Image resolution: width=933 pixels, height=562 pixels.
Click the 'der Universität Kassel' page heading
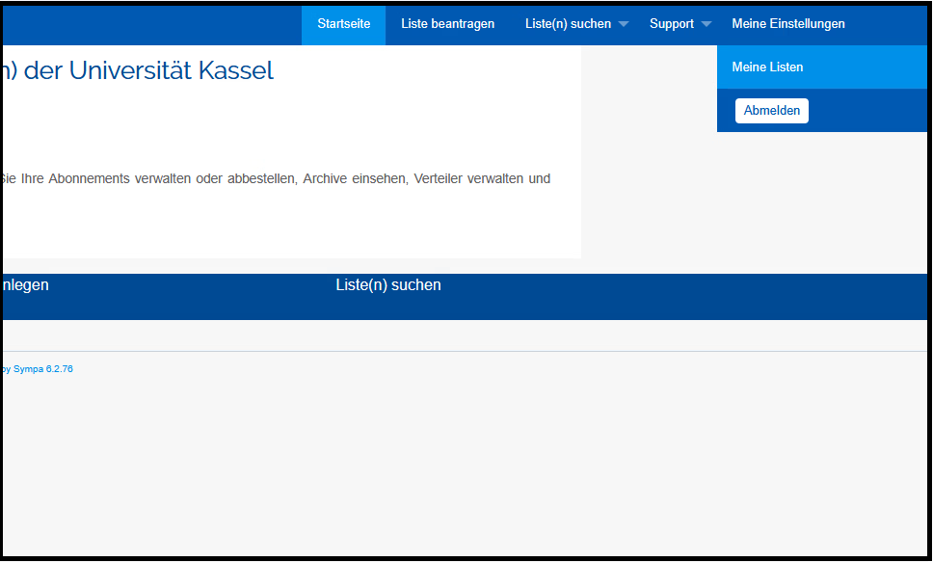click(x=145, y=70)
